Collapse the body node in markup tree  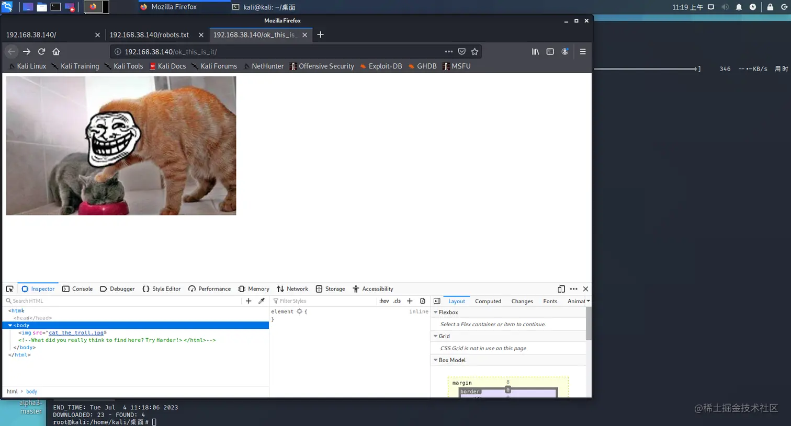10,325
